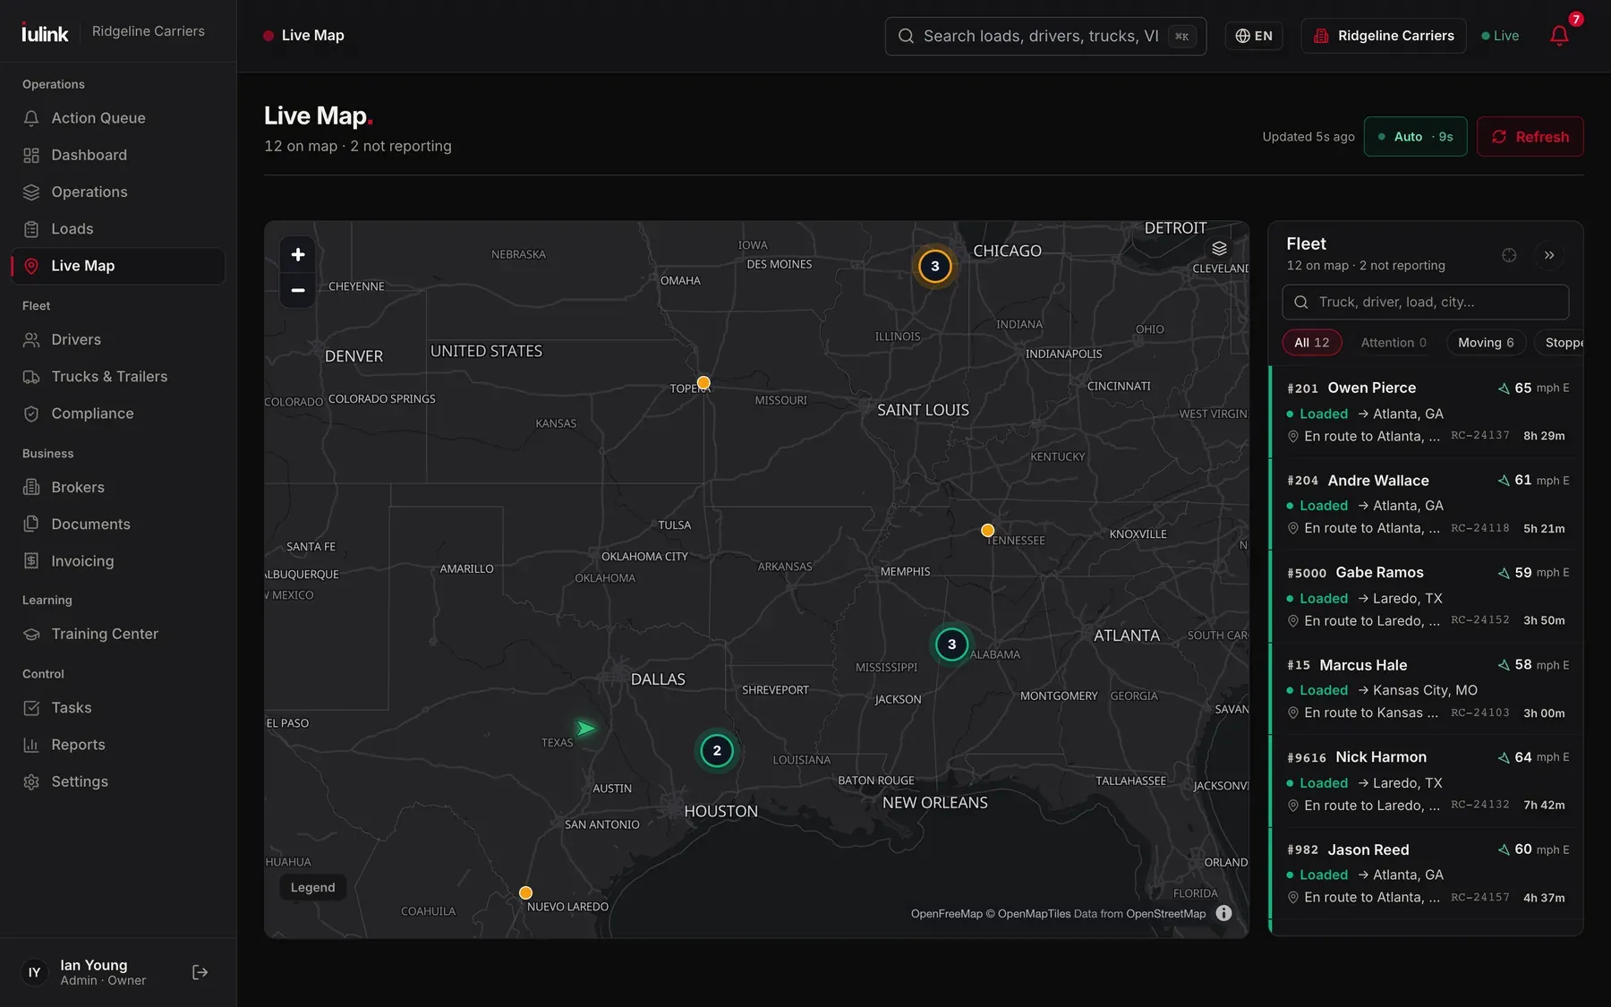Viewport: 1611px width, 1007px height.
Task: Zoom out of the map with minus button
Action: pos(298,290)
